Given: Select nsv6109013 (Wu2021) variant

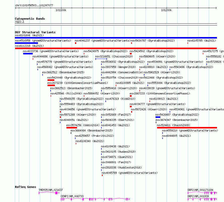Looking at the screenshot, I should pyautogui.click(x=164, y=99).
